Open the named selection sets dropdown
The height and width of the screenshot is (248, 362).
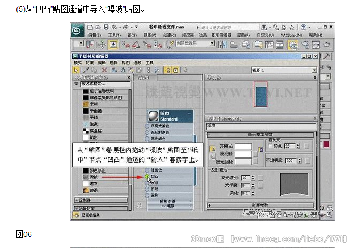pyautogui.click(x=212, y=44)
